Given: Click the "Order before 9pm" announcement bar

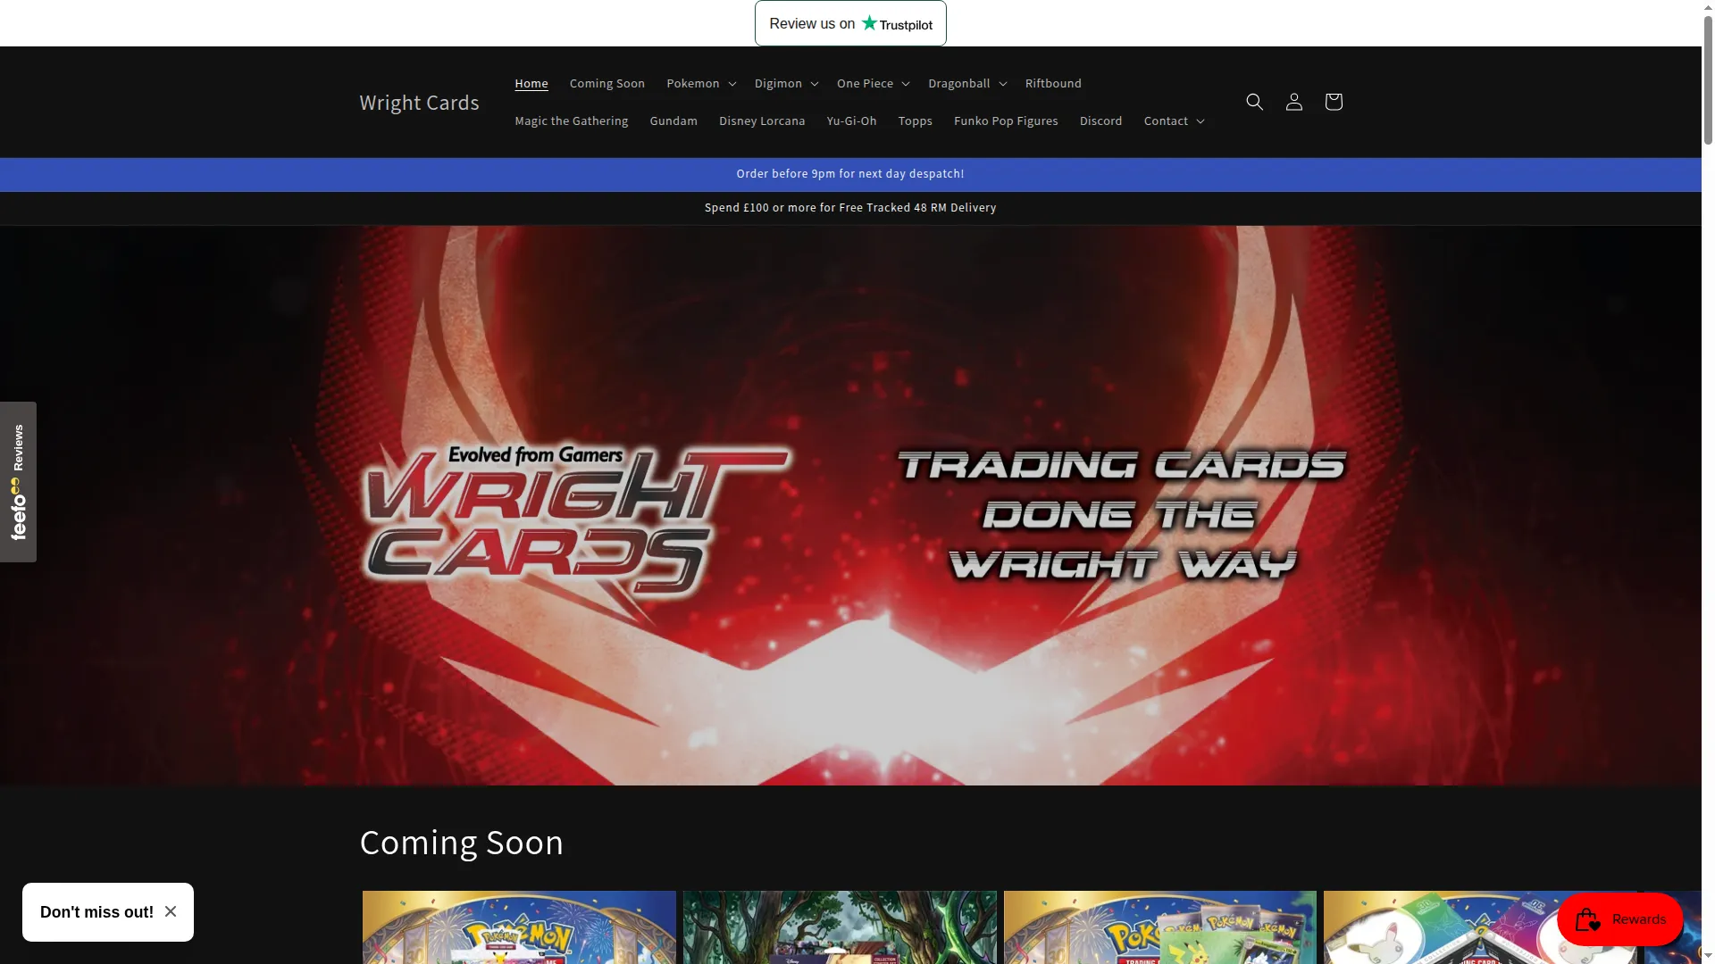Looking at the screenshot, I should (850, 174).
